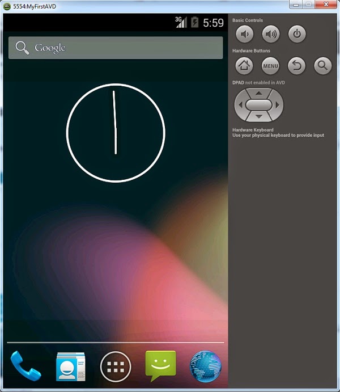This screenshot has width=340, height=392.
Task: Tap the 5:59 status bar clock
Action: (x=213, y=23)
